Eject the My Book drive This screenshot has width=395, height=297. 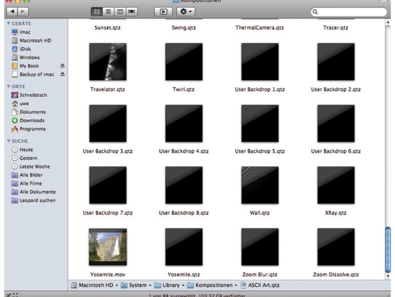(x=63, y=66)
